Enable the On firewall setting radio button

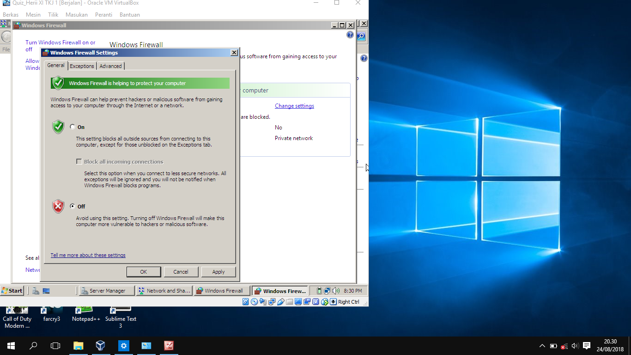(x=73, y=127)
